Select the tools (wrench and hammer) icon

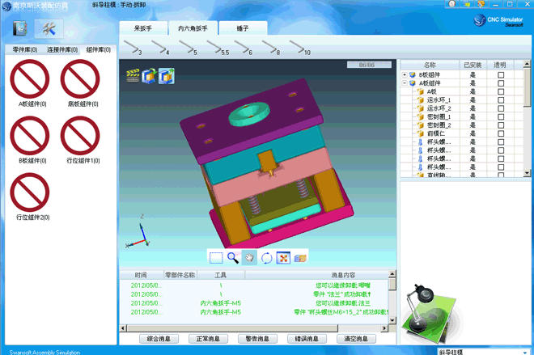pyautogui.click(x=49, y=29)
